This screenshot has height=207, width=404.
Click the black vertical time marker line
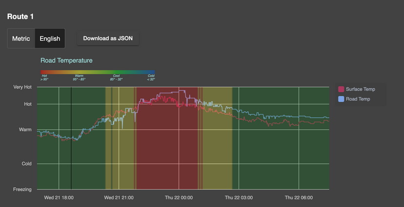(71, 138)
